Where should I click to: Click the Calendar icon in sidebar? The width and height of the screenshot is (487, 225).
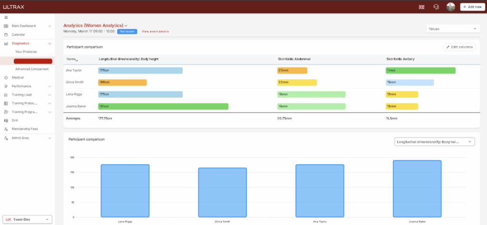(x=6, y=35)
